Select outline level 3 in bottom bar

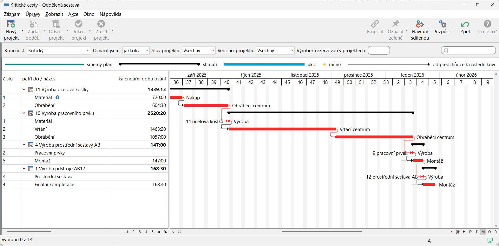click(140, 232)
